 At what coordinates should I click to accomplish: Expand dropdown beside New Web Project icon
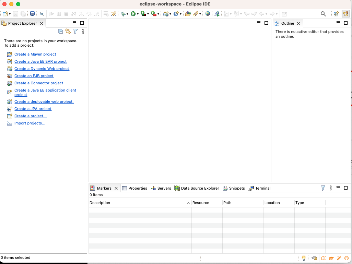171,14
